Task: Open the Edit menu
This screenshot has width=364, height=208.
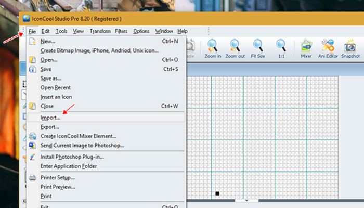Action: (x=45, y=31)
